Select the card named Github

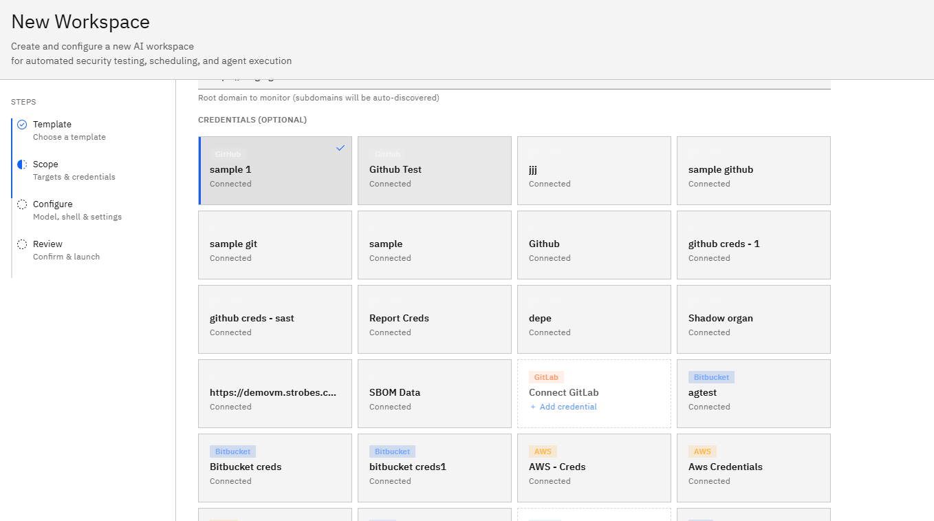(x=594, y=245)
